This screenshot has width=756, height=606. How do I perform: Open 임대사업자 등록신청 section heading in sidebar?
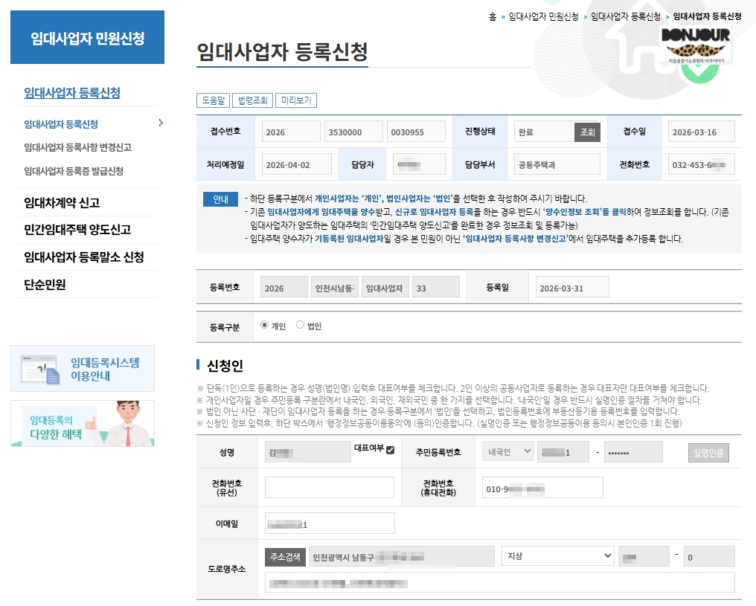(72, 92)
